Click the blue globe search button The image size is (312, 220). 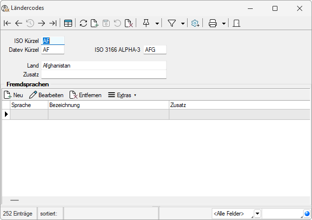(307, 214)
